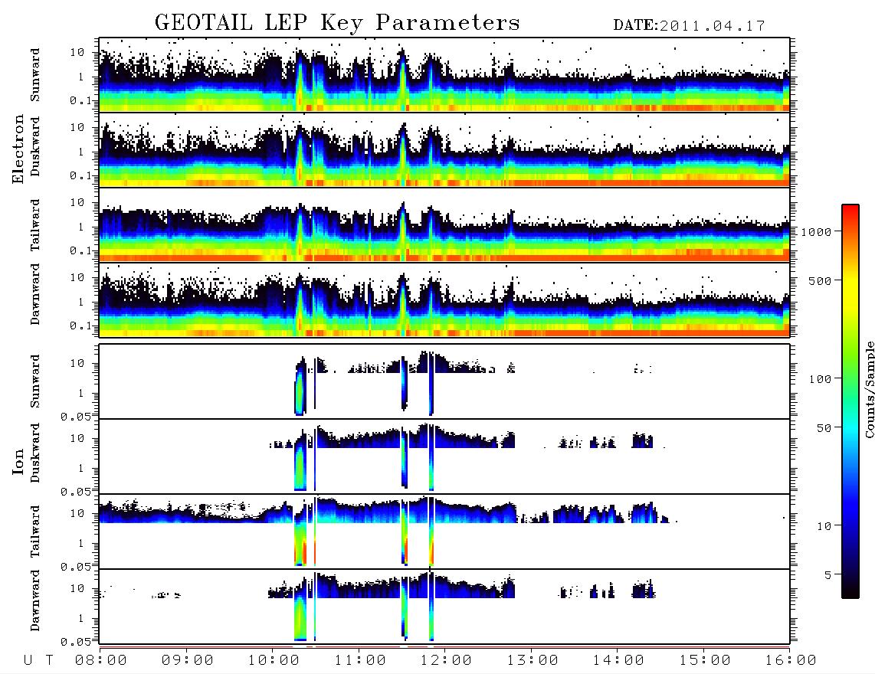
Task: Click the "0.05" tick of Ion Sunward panel
Action: [75, 416]
